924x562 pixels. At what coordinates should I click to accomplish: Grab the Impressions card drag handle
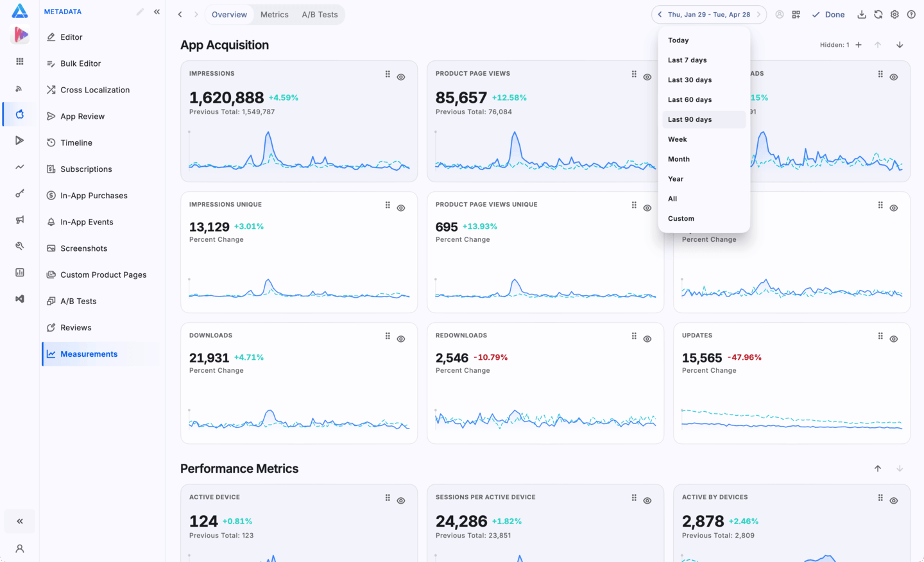tap(388, 74)
